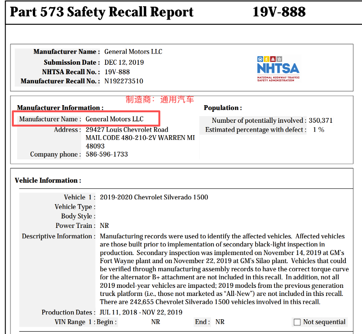Click the estimated defect percentage 1 %
Viewport: 362px width, 334px height.
tap(318, 130)
